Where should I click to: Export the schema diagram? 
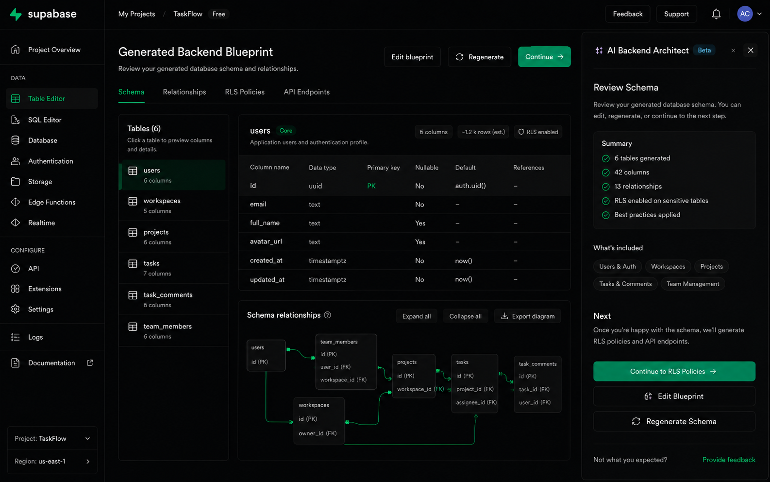(x=528, y=316)
